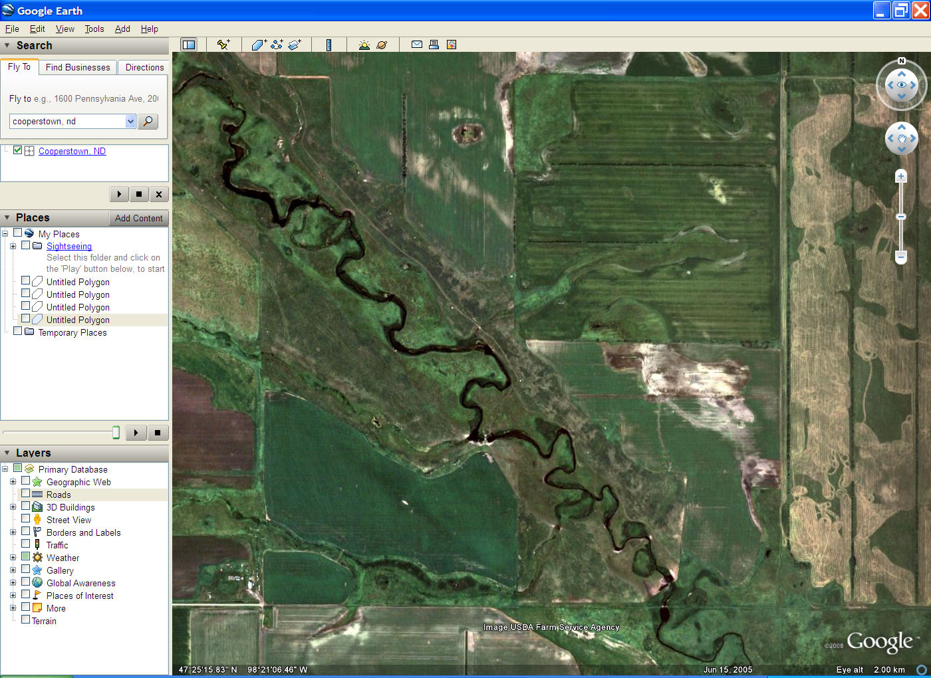Screen dimensions: 931x678
Task: Open the Help menu
Action: [x=150, y=29]
